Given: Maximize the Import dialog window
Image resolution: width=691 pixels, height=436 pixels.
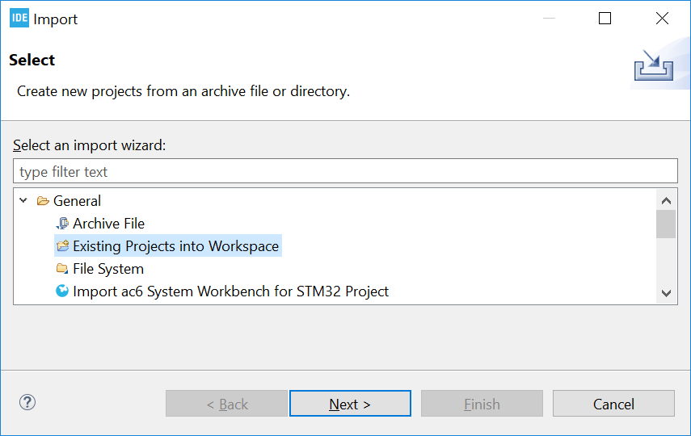Looking at the screenshot, I should [x=605, y=18].
